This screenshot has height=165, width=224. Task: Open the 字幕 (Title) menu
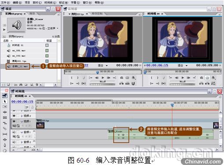tap(75, 3)
